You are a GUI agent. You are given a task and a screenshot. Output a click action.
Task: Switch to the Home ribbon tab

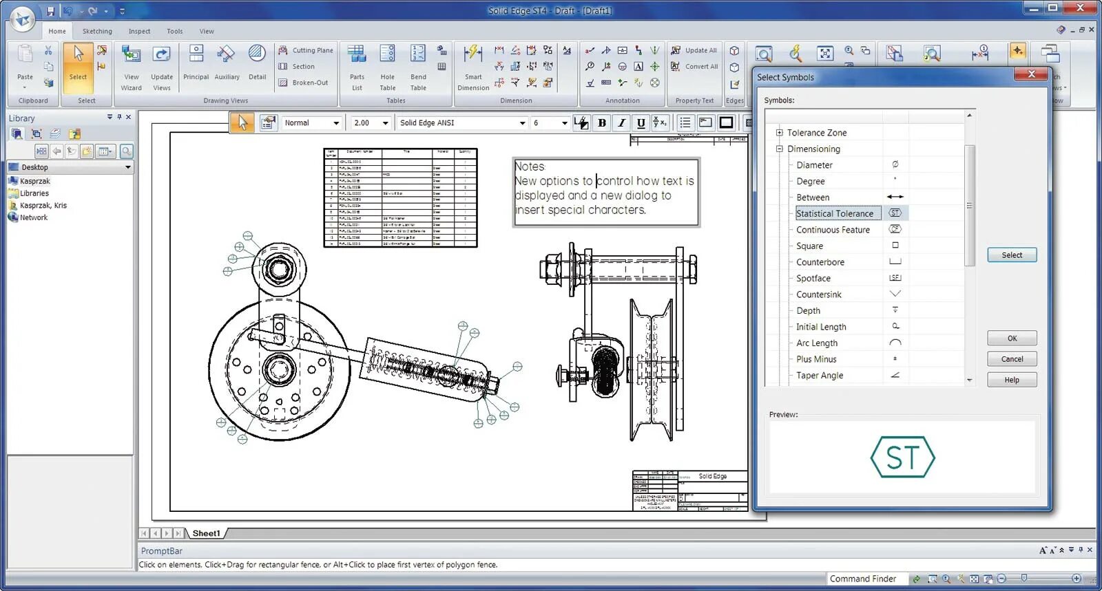coord(57,31)
